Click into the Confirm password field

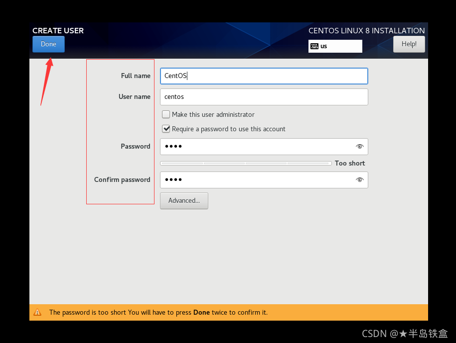tap(264, 180)
